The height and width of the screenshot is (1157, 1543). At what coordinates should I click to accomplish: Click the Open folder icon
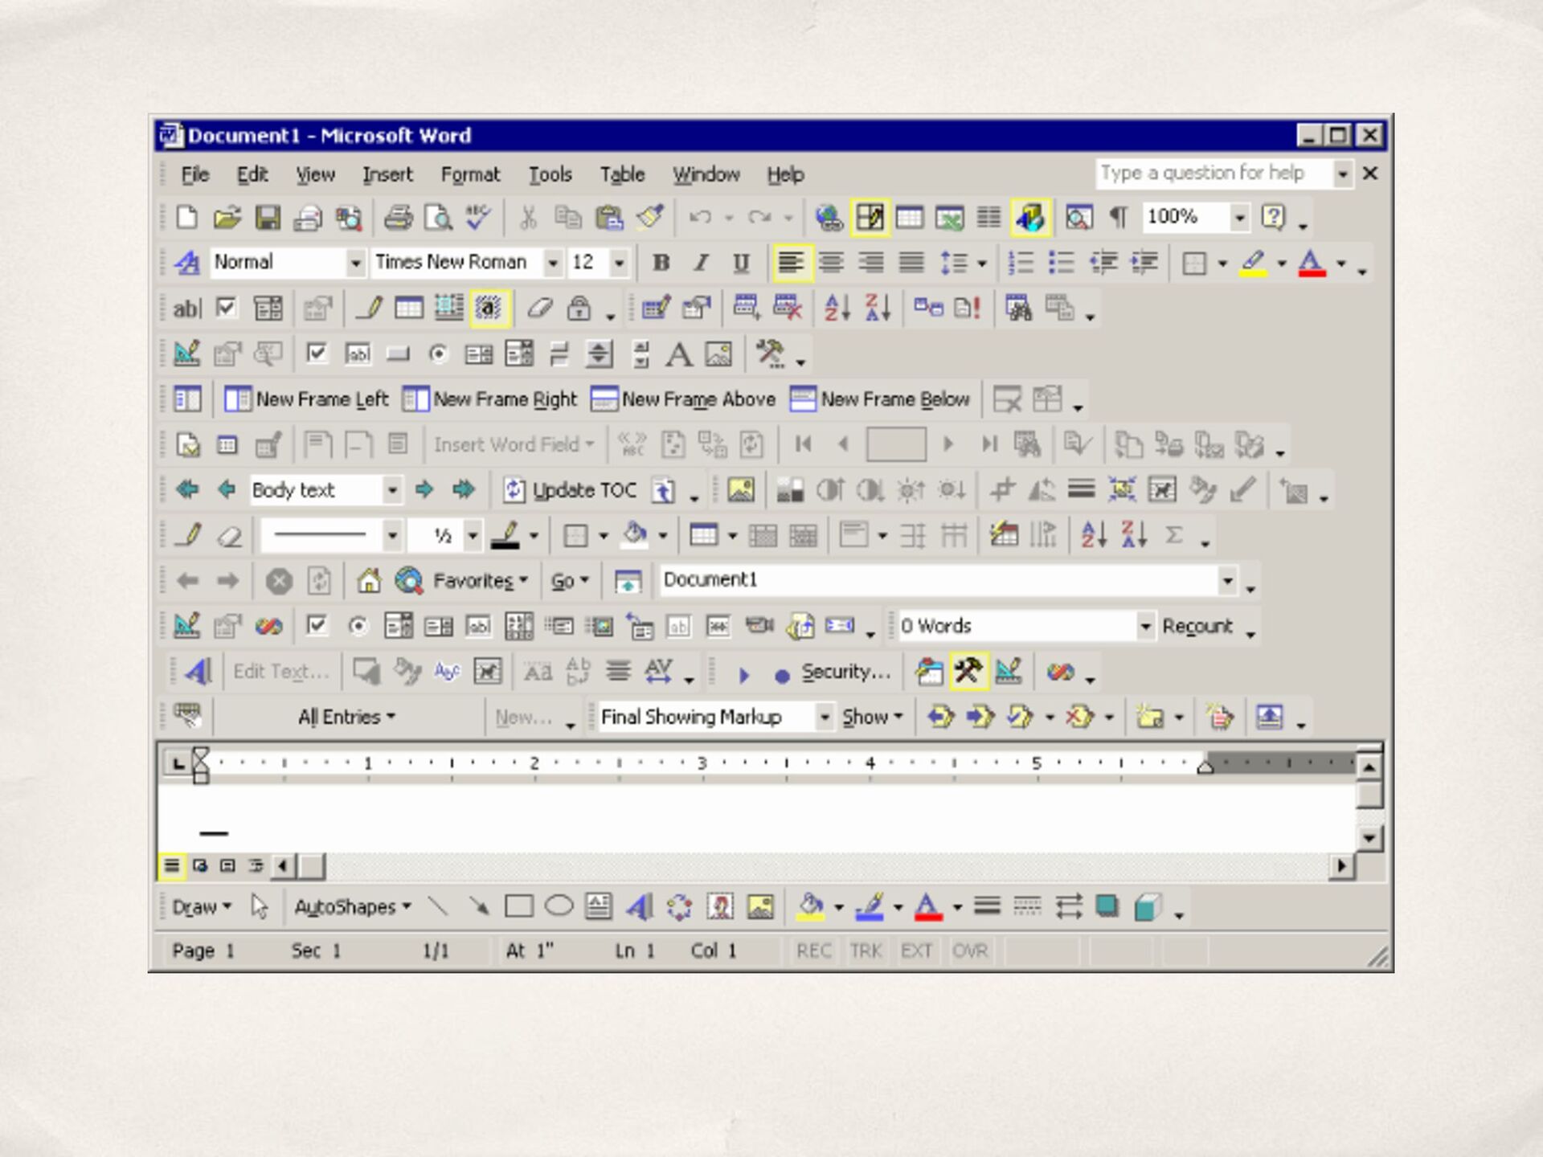click(227, 217)
